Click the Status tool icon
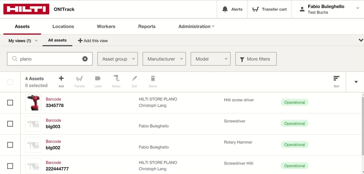This screenshot has height=174, width=364. (x=116, y=79)
